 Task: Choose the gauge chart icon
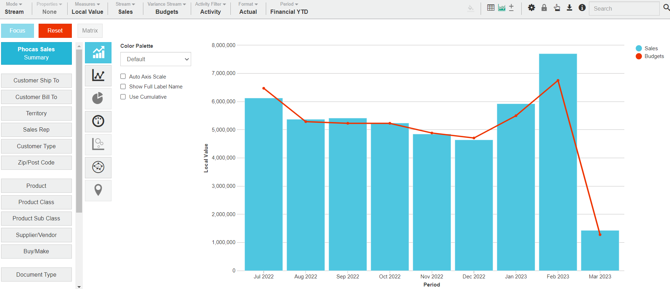[x=98, y=121]
